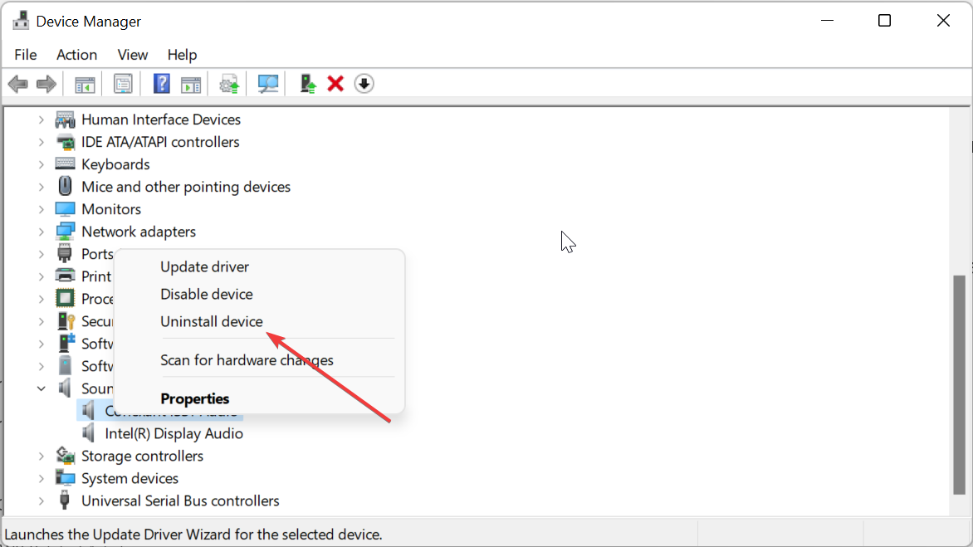
Task: Expand the Ports node chevron
Action: (x=41, y=254)
